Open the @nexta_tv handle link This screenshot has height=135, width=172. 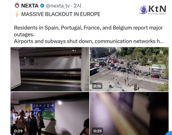click(58, 6)
